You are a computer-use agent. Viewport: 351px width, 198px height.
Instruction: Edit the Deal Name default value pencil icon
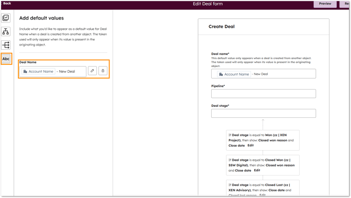point(92,71)
